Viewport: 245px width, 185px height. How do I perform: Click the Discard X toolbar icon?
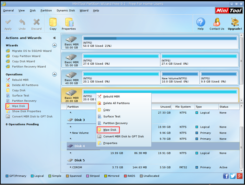[x=36, y=22]
